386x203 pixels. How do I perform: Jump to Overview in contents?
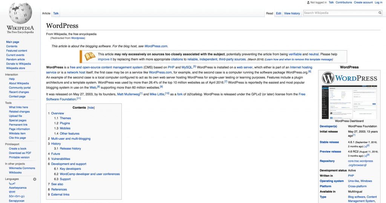click(57, 113)
